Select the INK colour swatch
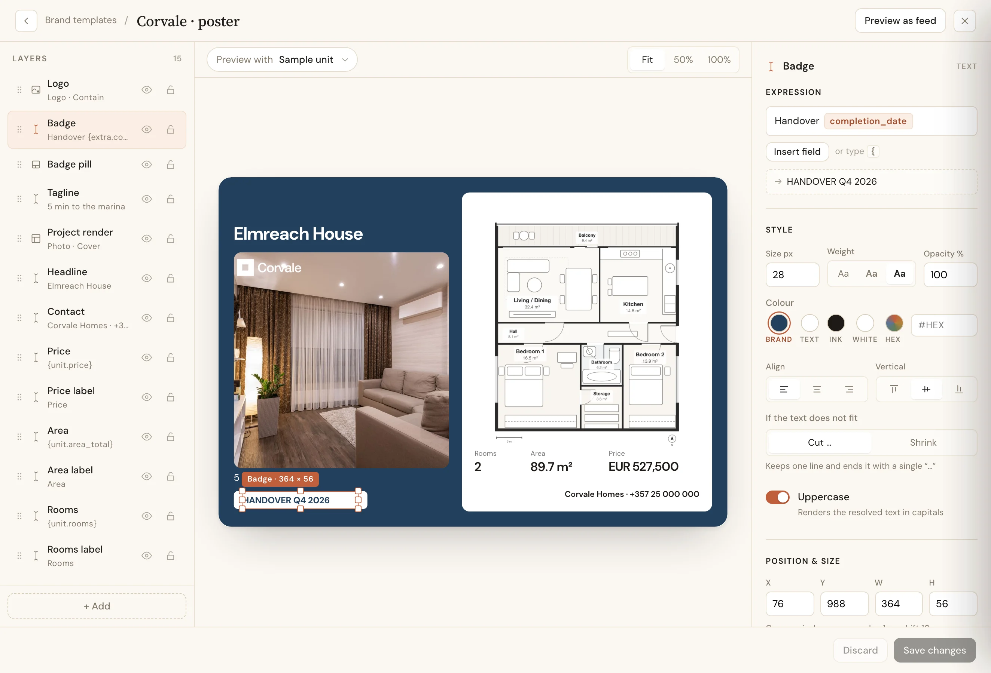Screen dimensions: 991x673 pyautogui.click(x=836, y=323)
